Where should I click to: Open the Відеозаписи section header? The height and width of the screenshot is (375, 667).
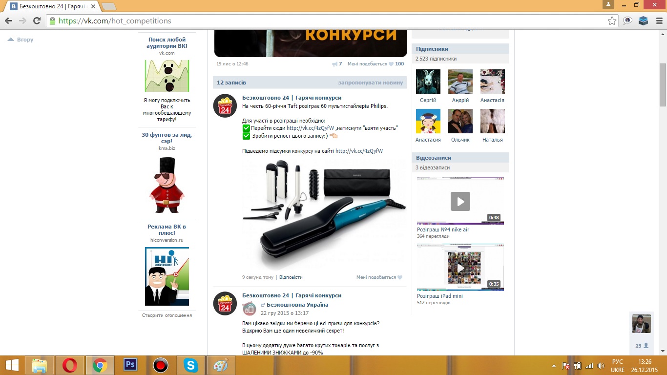pyautogui.click(x=460, y=158)
